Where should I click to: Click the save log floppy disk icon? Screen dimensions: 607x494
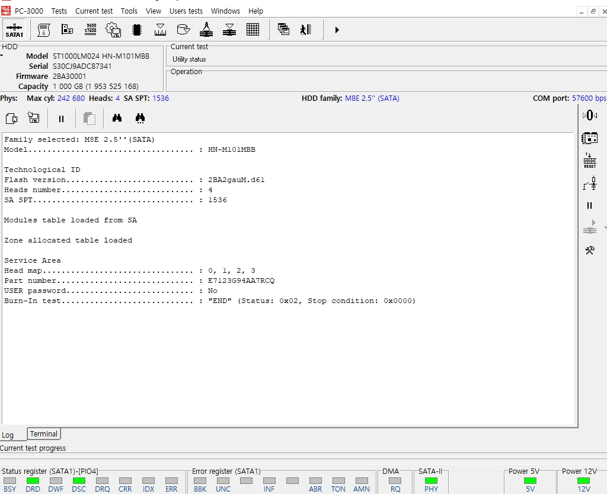pyautogui.click(x=34, y=119)
